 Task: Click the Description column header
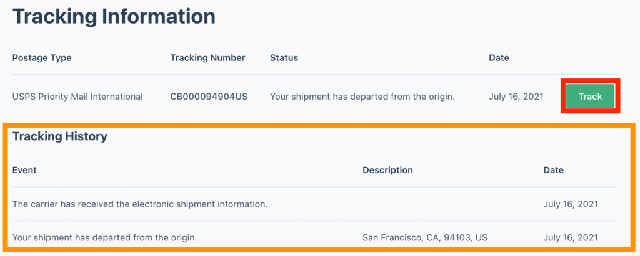387,170
